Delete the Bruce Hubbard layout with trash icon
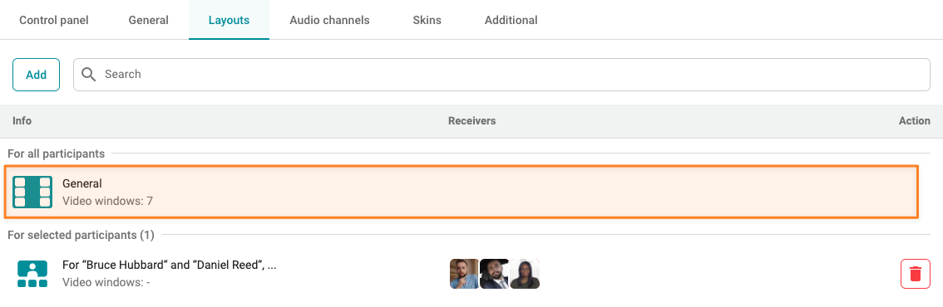943x307 pixels. coord(916,274)
